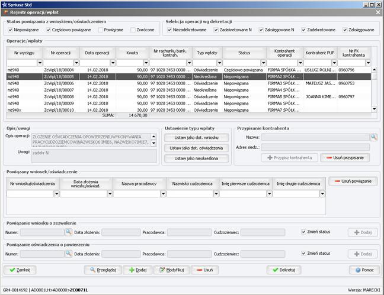Image resolution: width=384 pixels, height=295 pixels.
Task: Open the Kontrahent operacji filter dropdown
Action: pos(300,63)
